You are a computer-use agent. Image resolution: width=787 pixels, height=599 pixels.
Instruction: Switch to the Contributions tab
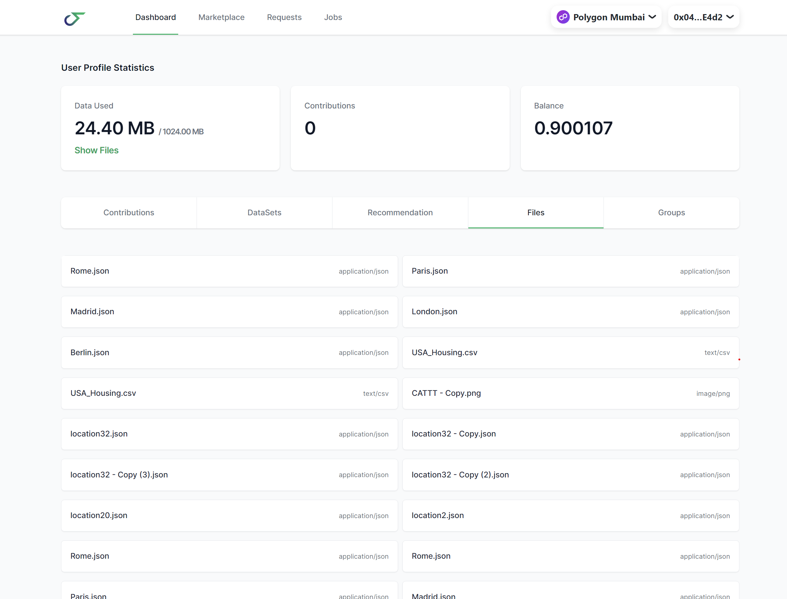click(129, 213)
